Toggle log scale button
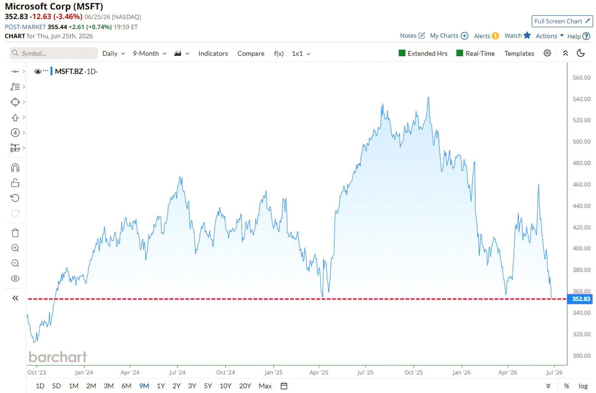The width and height of the screenshot is (596, 393). (x=583, y=386)
